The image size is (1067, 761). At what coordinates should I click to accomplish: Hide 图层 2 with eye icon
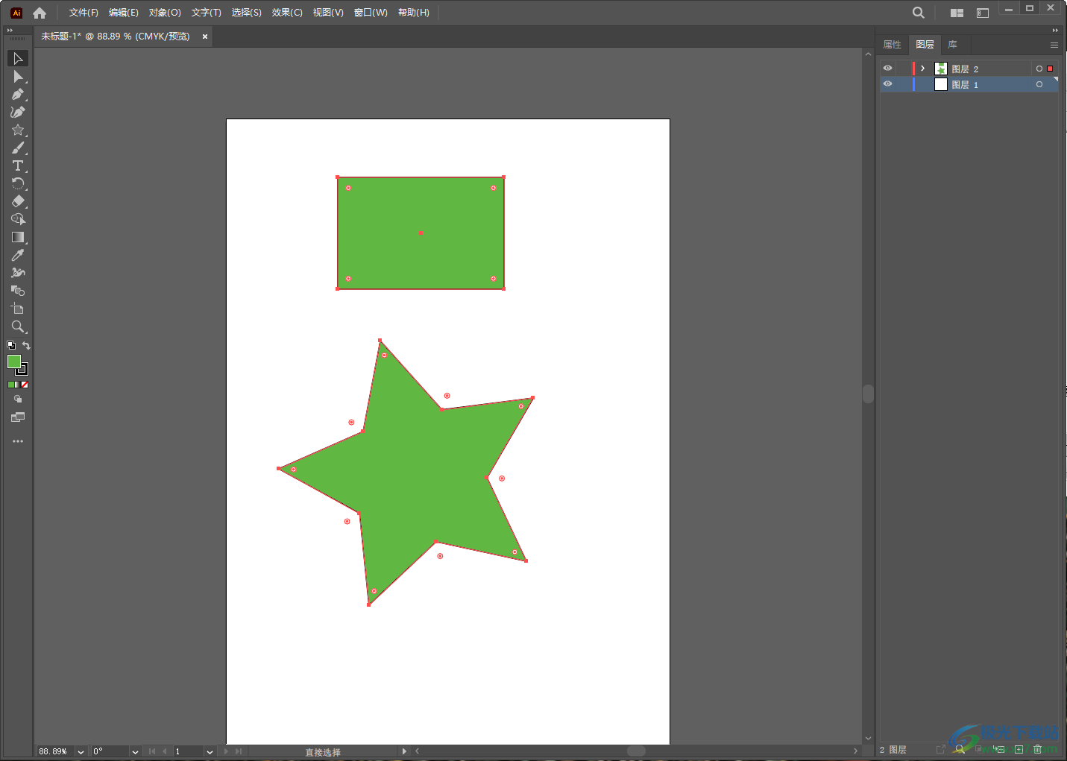click(887, 69)
